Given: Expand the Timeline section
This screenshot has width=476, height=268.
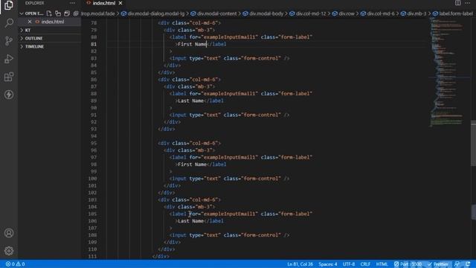Looking at the screenshot, I should pyautogui.click(x=34, y=46).
